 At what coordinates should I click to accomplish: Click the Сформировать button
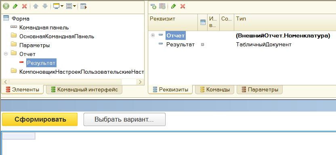40,119
